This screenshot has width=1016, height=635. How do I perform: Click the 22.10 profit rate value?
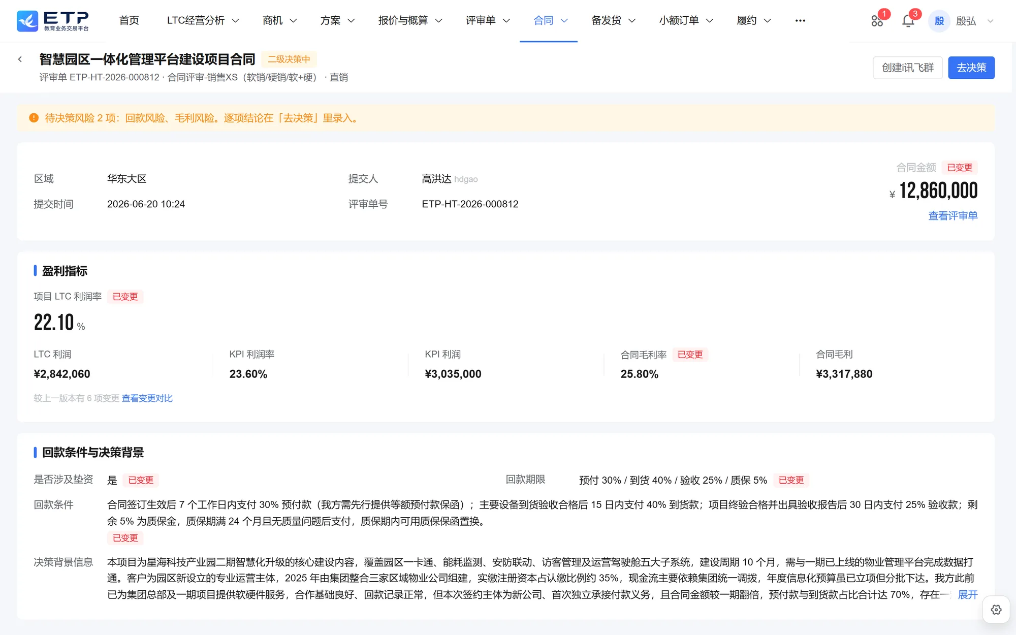click(54, 323)
